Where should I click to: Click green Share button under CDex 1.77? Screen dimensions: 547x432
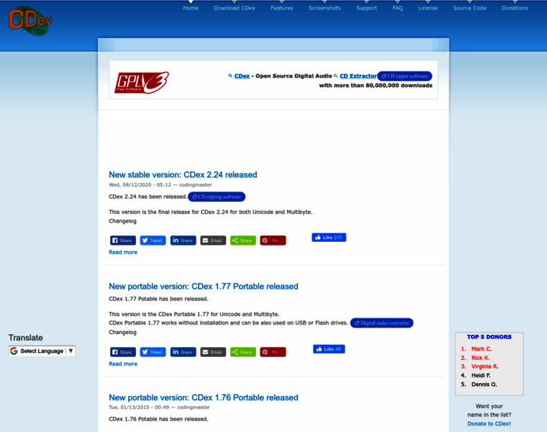(243, 352)
